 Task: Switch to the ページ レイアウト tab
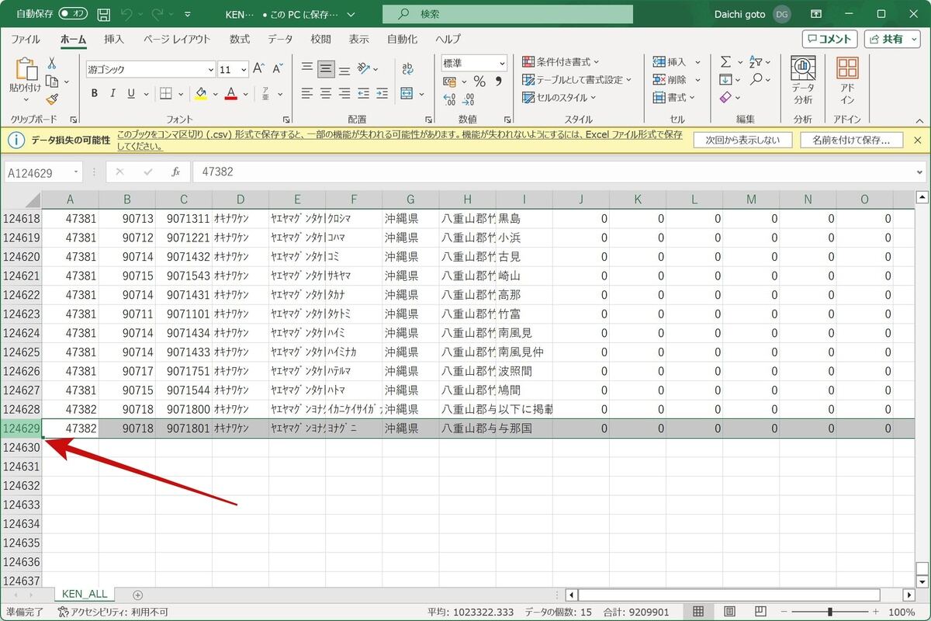click(x=177, y=39)
